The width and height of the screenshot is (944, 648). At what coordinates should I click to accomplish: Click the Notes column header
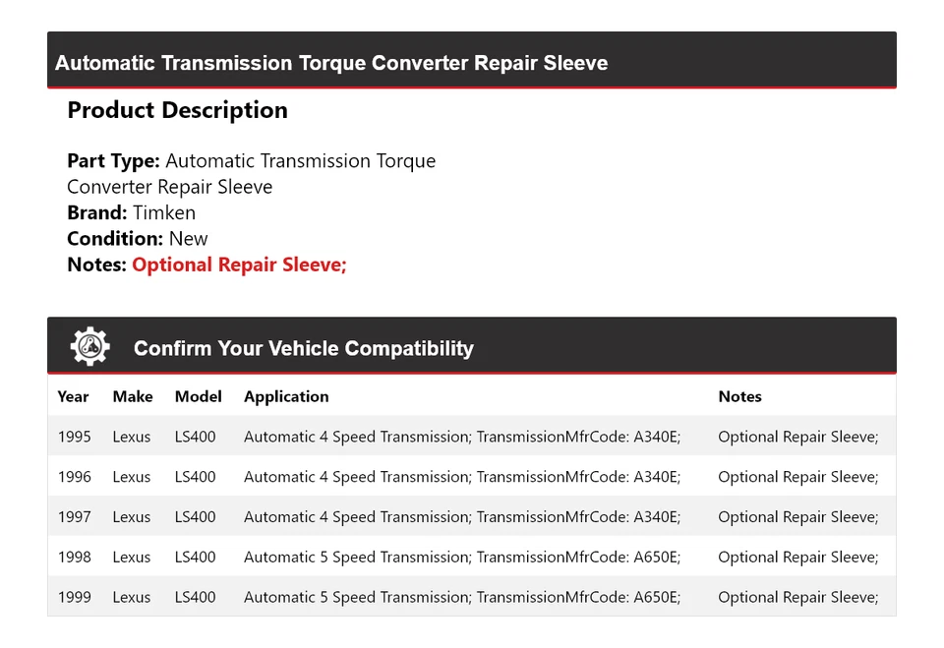click(x=739, y=396)
